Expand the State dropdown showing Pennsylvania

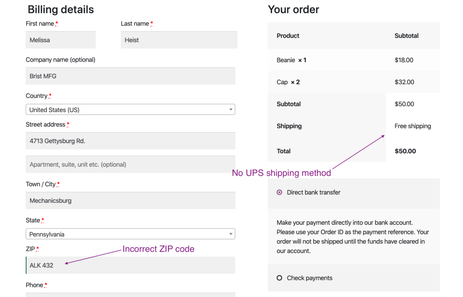point(130,234)
